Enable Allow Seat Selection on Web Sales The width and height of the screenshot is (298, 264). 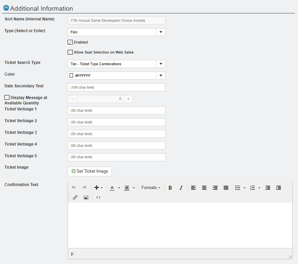point(70,52)
